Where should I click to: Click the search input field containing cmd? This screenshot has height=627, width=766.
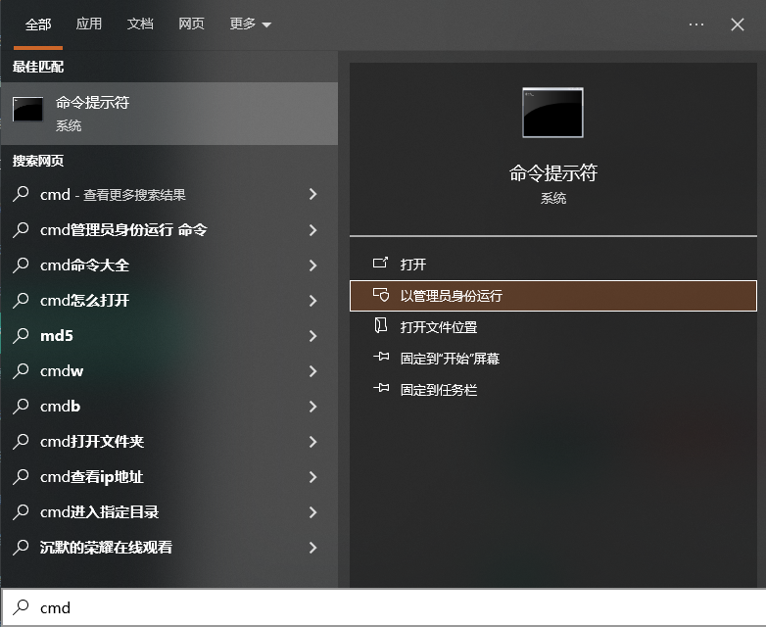point(383,607)
